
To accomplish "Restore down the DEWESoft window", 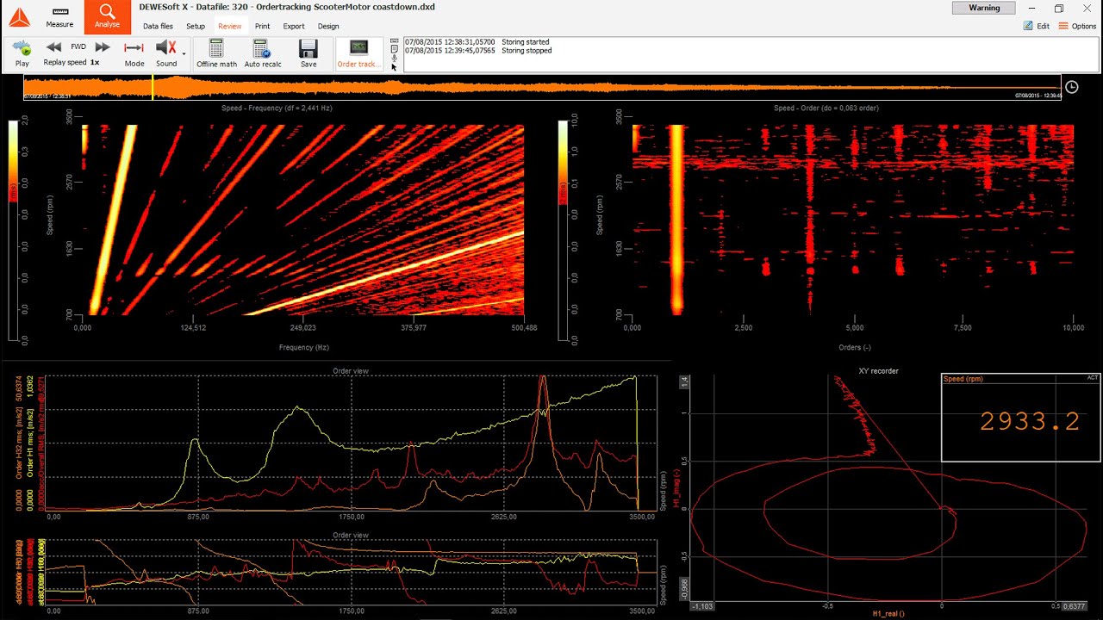I will click(x=1059, y=8).
